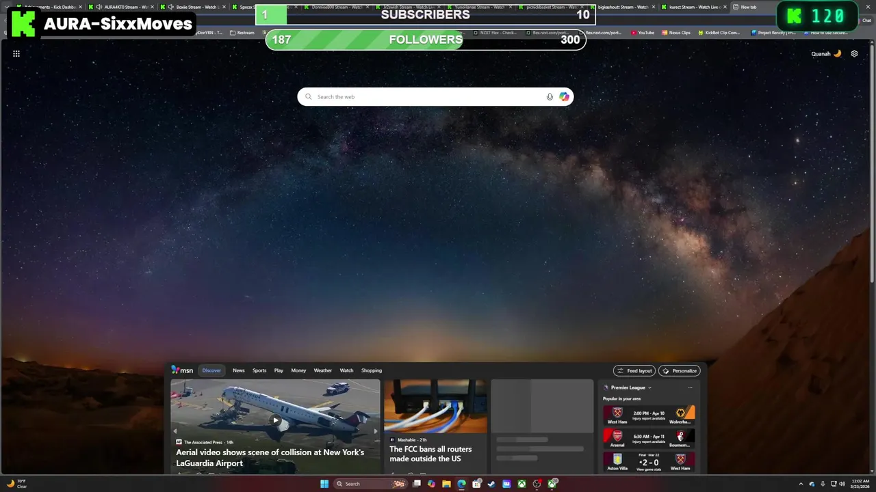876x492 pixels.
Task: Open the purple app taskbar icon
Action: [506, 484]
